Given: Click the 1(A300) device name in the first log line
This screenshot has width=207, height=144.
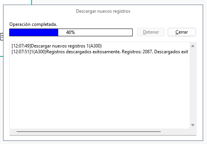Looking at the screenshot, I should [94, 46].
